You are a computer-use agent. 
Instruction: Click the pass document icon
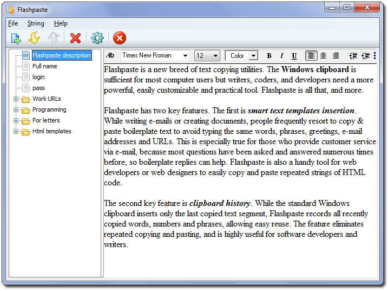click(26, 88)
